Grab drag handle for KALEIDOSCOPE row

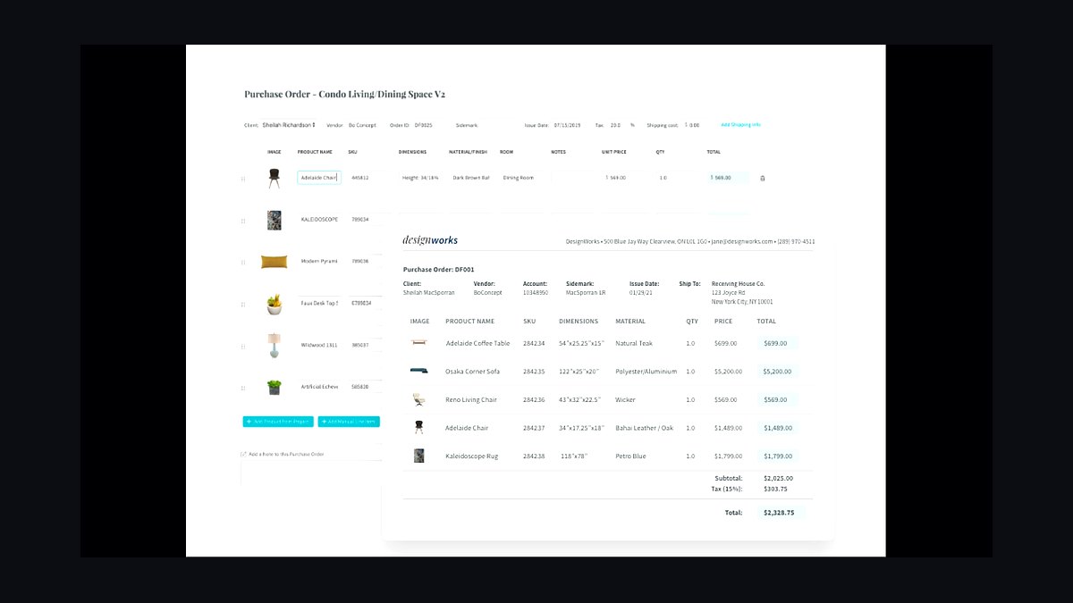click(x=243, y=220)
